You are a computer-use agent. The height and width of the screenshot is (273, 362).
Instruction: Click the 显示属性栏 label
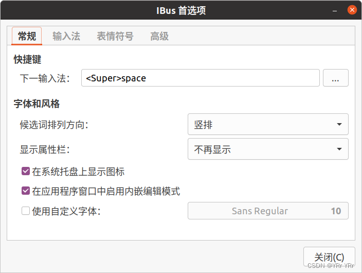point(45,149)
